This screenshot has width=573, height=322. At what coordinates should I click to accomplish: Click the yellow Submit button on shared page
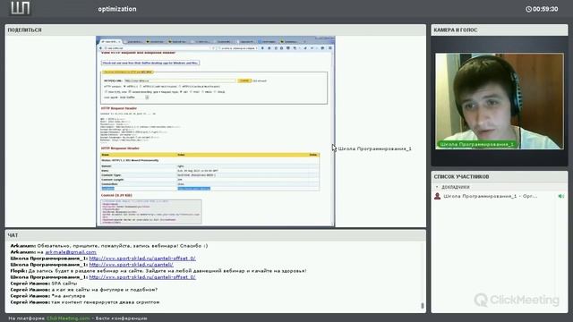(244, 80)
